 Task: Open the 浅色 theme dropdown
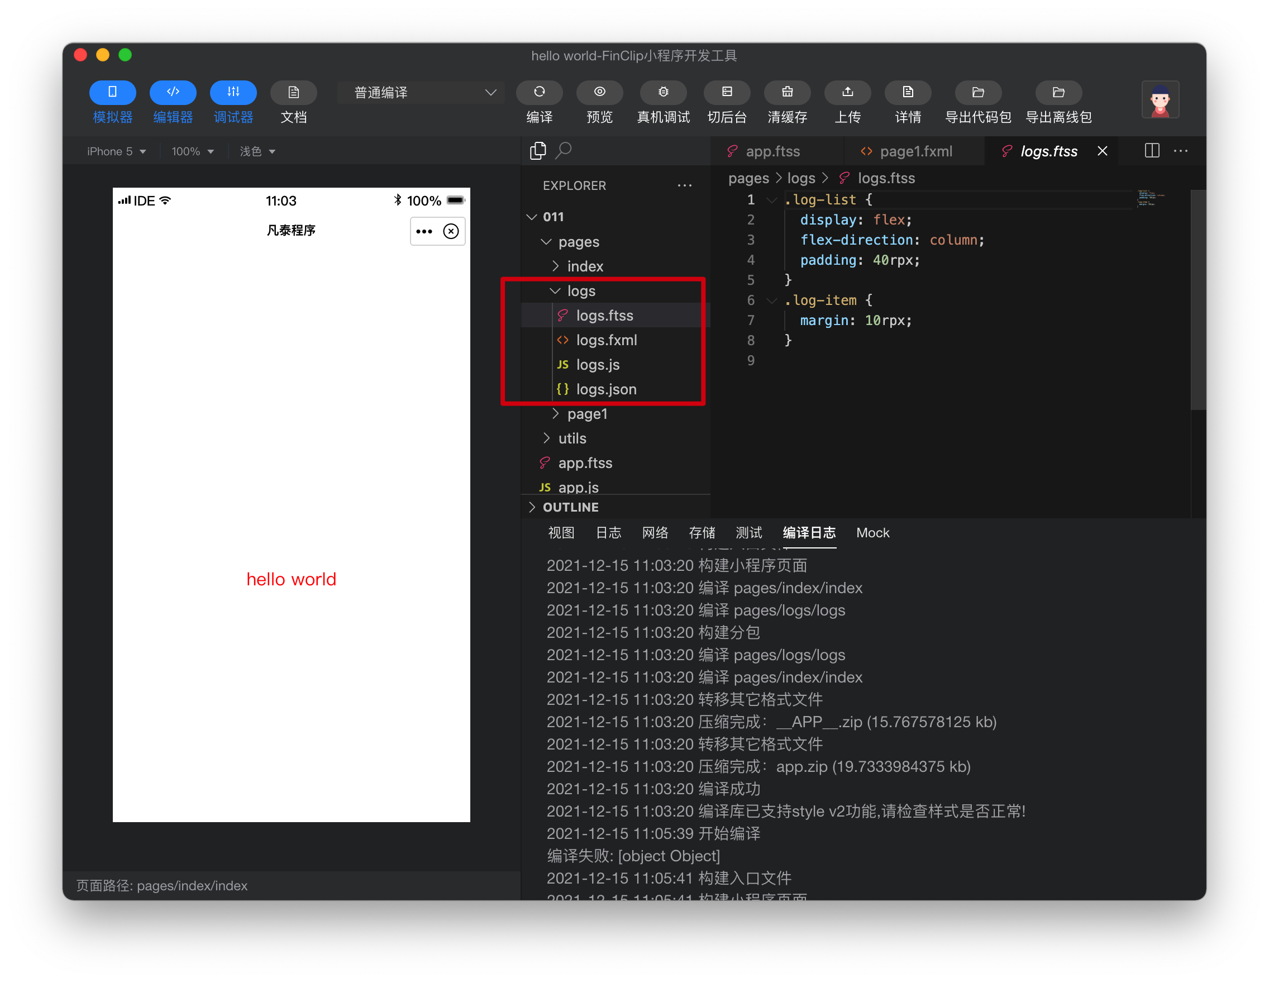coord(257,151)
